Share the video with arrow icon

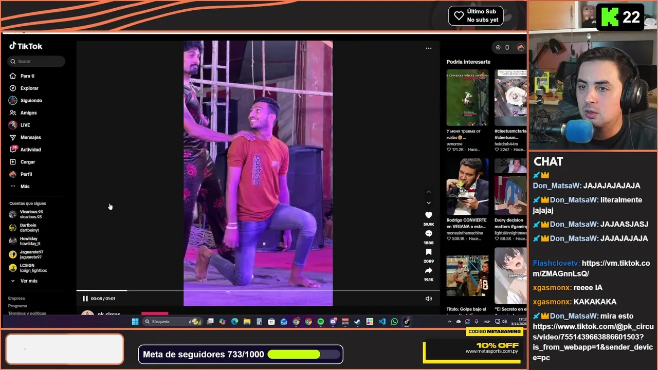click(429, 271)
